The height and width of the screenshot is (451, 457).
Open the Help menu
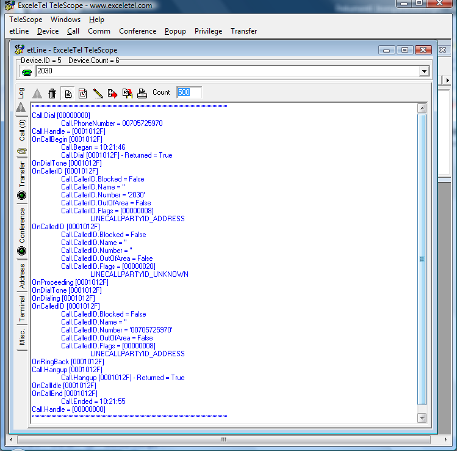point(96,20)
